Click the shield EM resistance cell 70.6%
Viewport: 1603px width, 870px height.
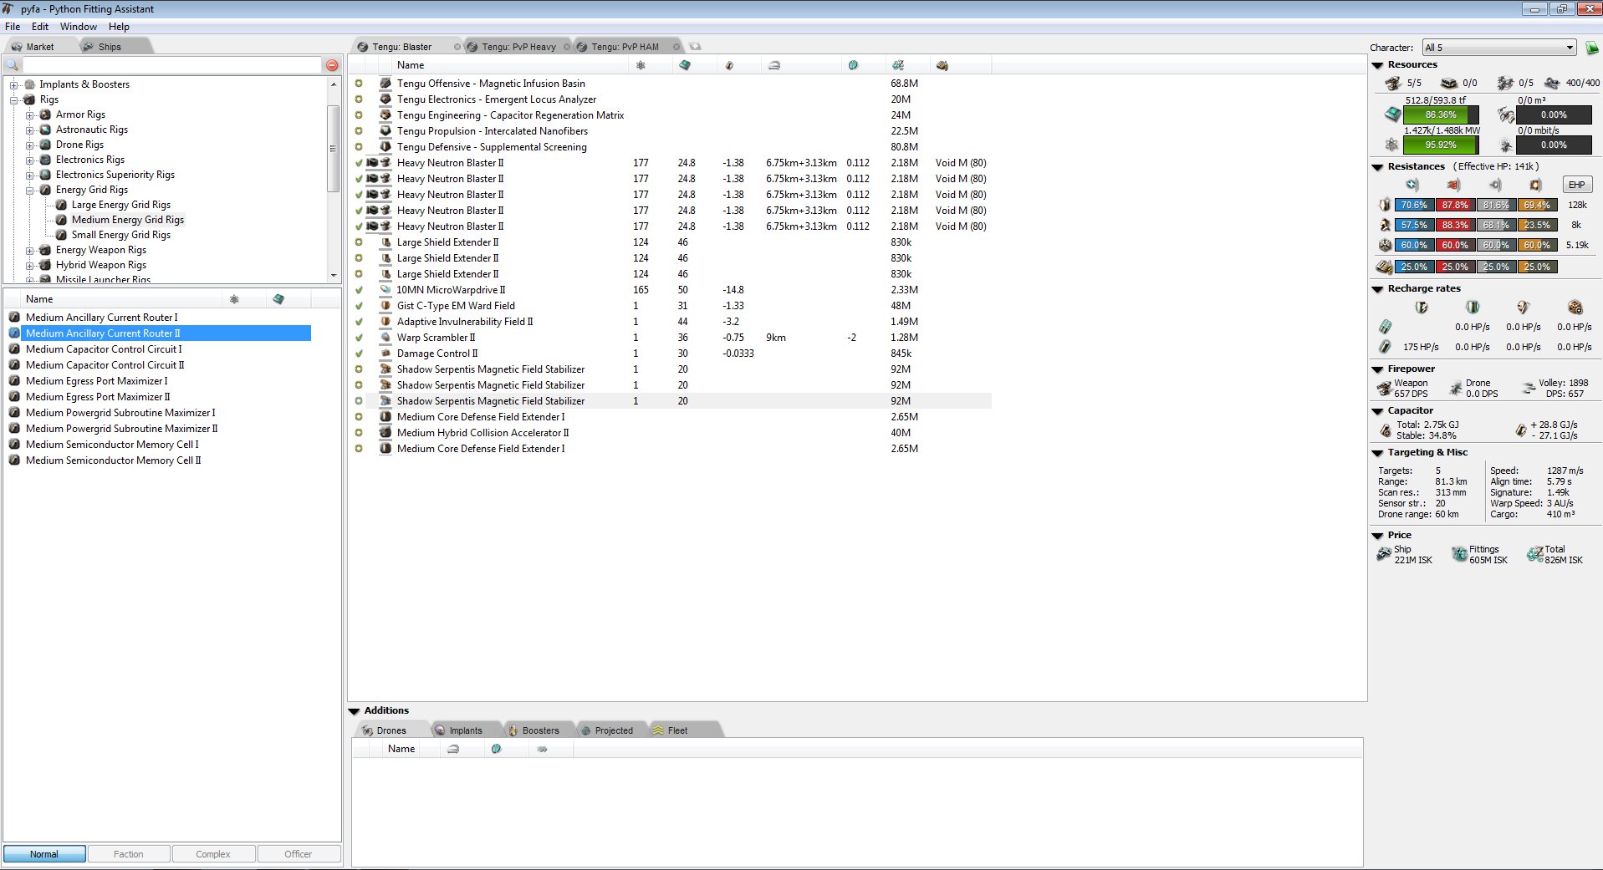[1414, 205]
